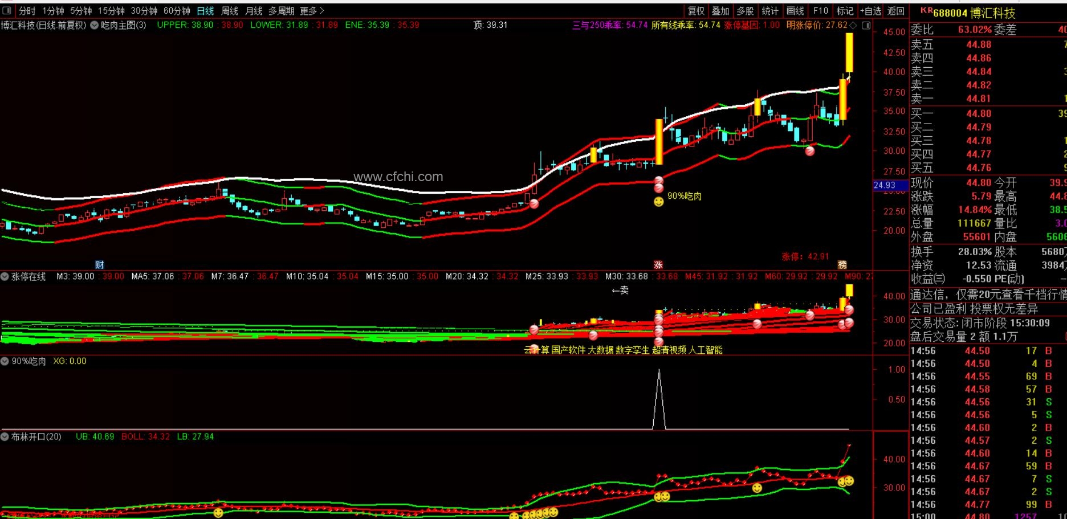Click the large yellow limit-up candle at top right

click(x=849, y=52)
